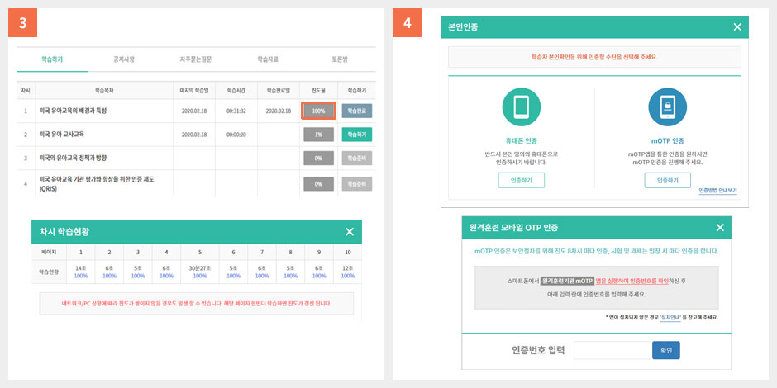Click the blue mOTP 인증 icon
The image size is (777, 388).
tap(666, 107)
